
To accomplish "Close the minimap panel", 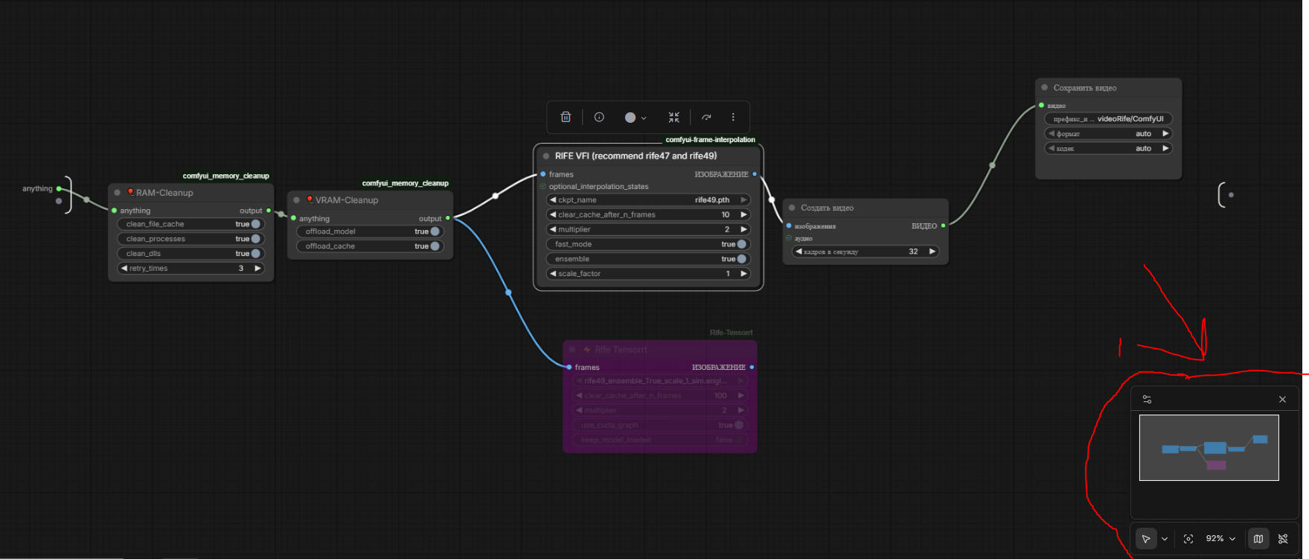I will click(1282, 400).
